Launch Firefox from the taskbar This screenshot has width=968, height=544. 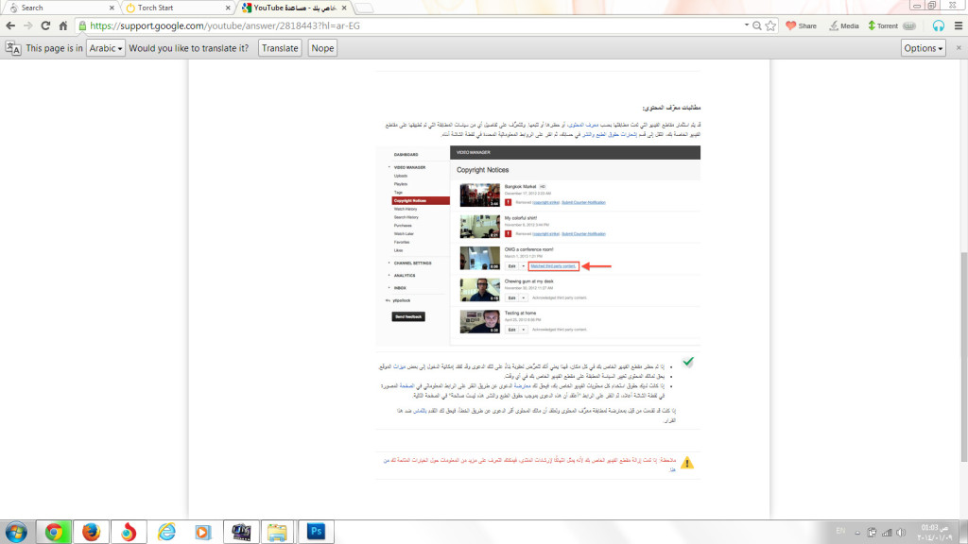91,532
